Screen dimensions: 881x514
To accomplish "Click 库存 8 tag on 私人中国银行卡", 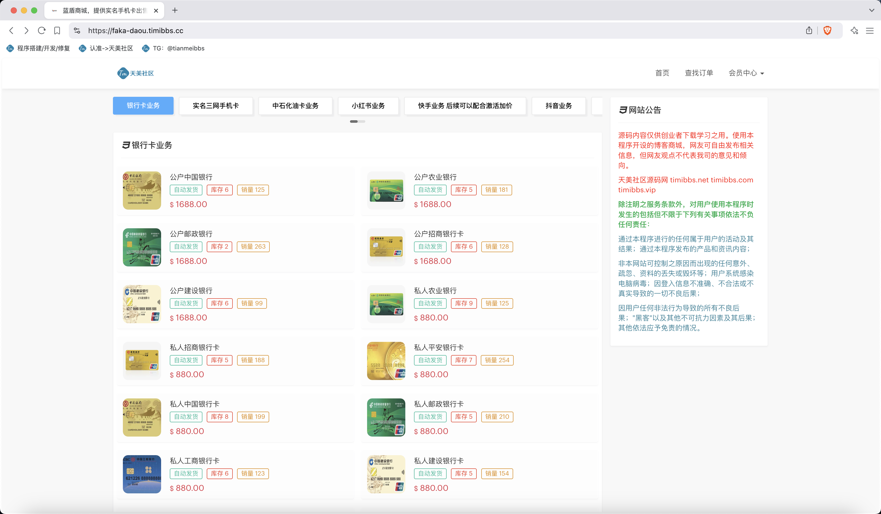I will point(219,416).
